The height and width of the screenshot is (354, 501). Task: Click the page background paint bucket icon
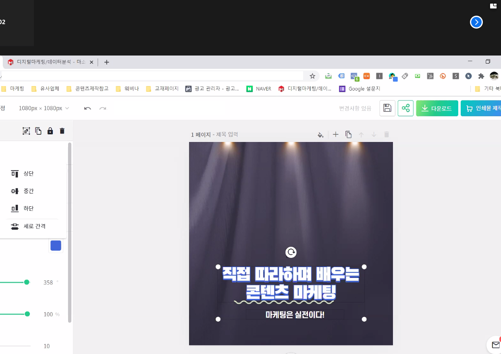pyautogui.click(x=320, y=135)
